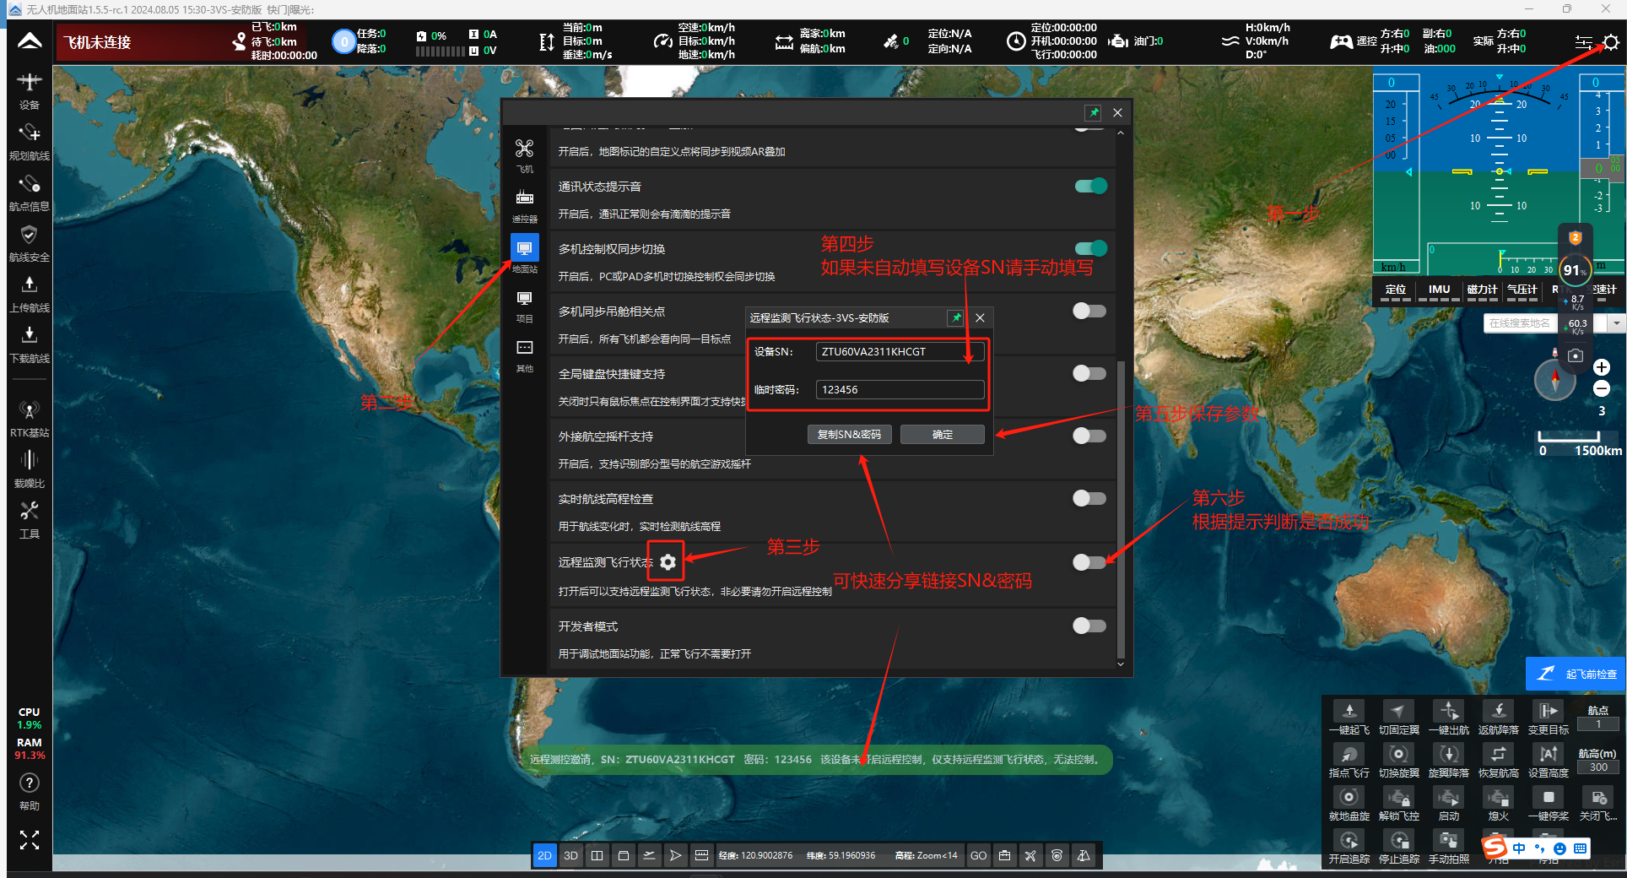Image resolution: width=1627 pixels, height=878 pixels.
Task: Select the 地面站 settings tab
Action: point(524,254)
